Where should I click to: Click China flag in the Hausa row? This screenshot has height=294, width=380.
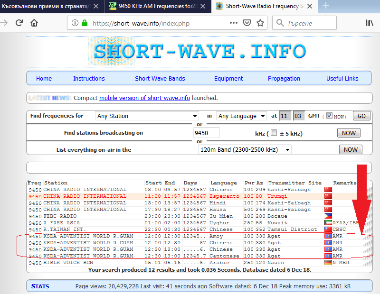click(328, 209)
